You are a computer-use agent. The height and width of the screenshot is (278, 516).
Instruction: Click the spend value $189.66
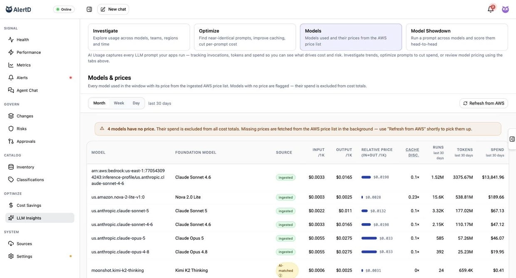[496, 197]
